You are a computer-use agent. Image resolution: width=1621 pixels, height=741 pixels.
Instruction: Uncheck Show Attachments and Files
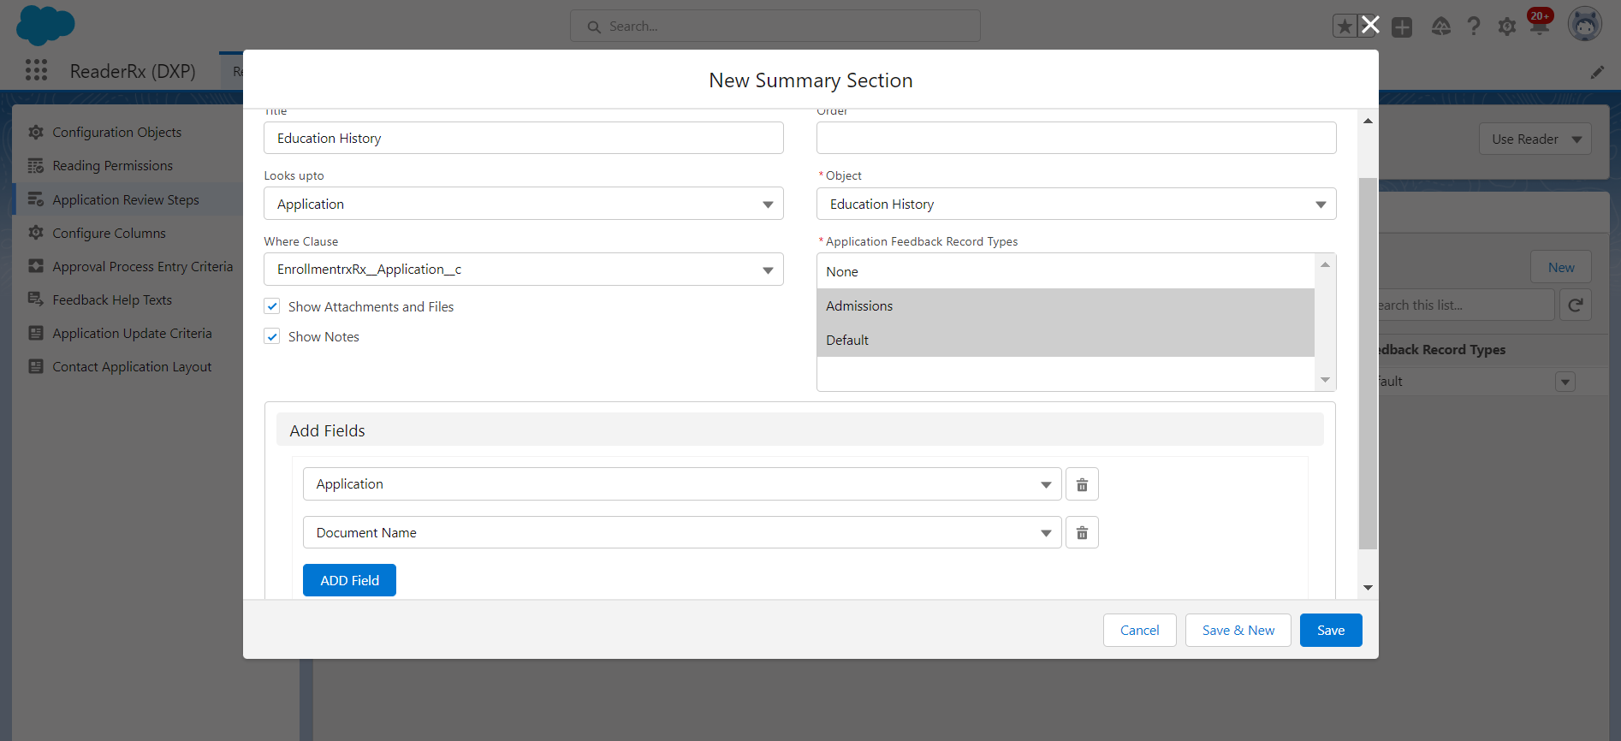point(272,306)
